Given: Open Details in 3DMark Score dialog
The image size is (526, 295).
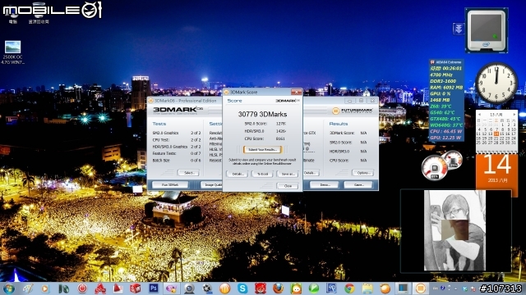Looking at the screenshot, I should coord(238,174).
